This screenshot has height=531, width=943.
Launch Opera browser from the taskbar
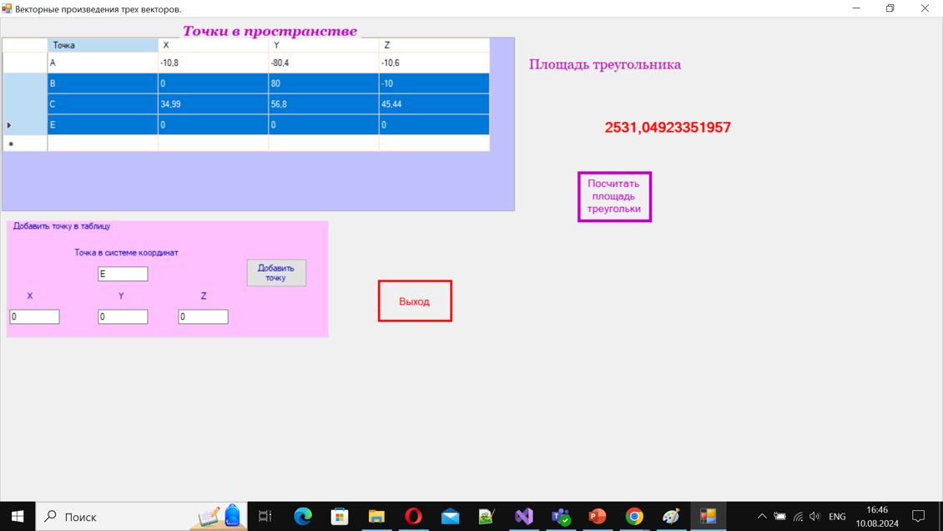413,517
